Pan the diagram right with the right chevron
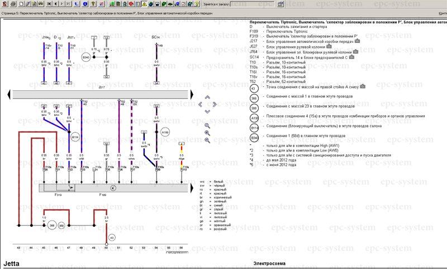 click(214, 104)
